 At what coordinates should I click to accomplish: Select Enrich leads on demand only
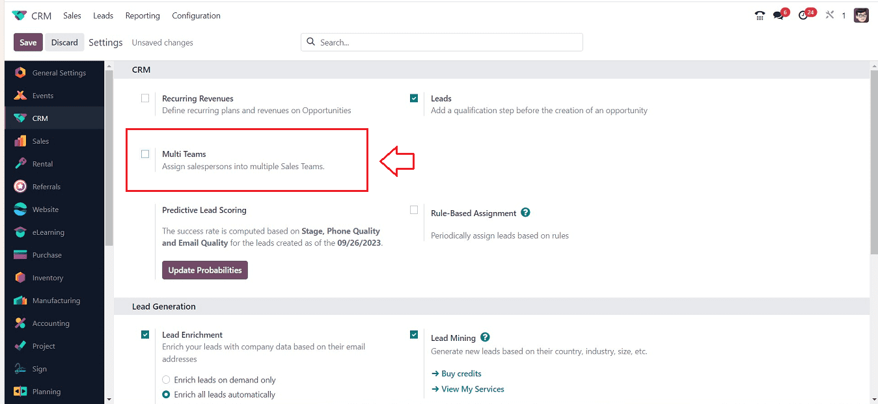(167, 380)
